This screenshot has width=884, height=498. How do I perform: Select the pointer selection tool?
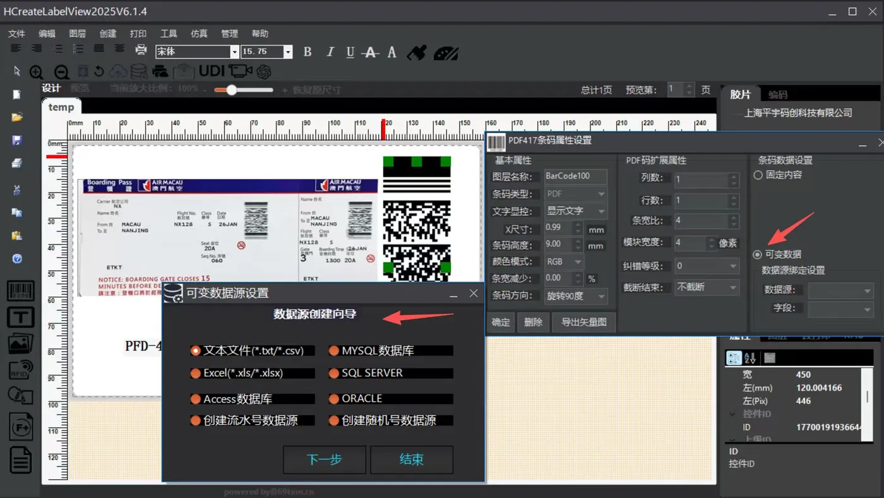17,71
